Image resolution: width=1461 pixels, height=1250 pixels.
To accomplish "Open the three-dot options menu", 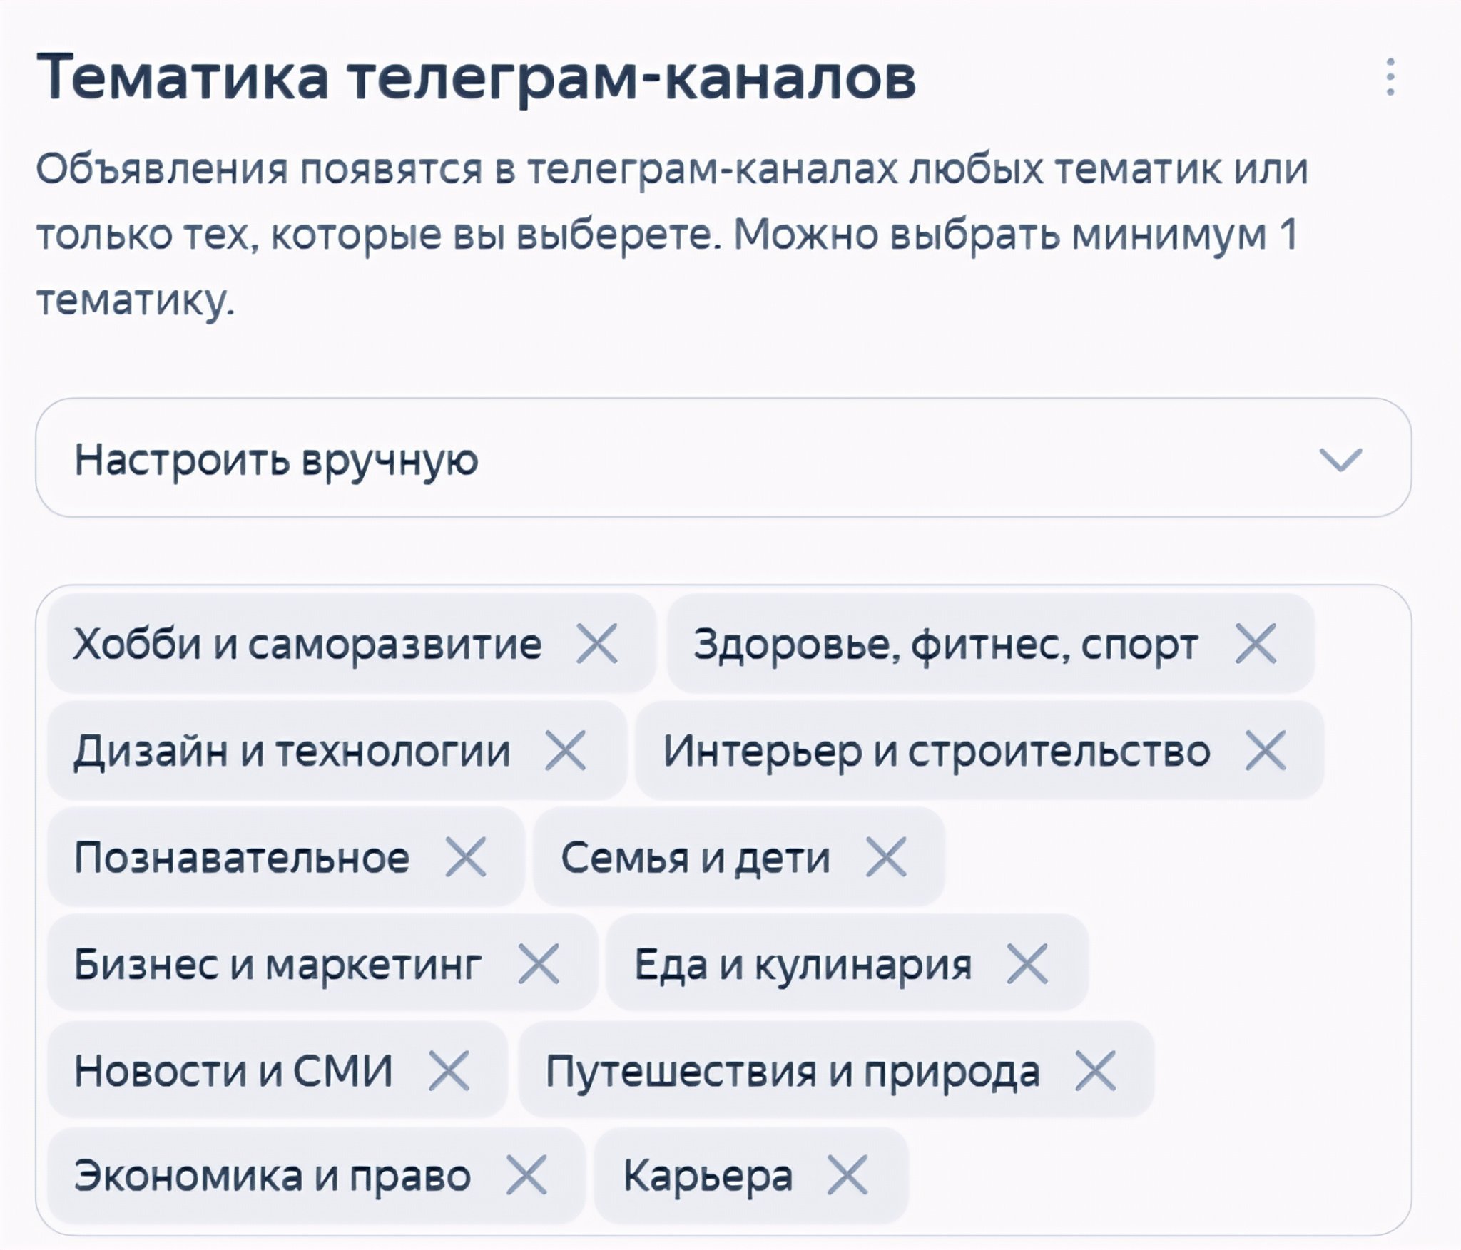I will coord(1390,77).
